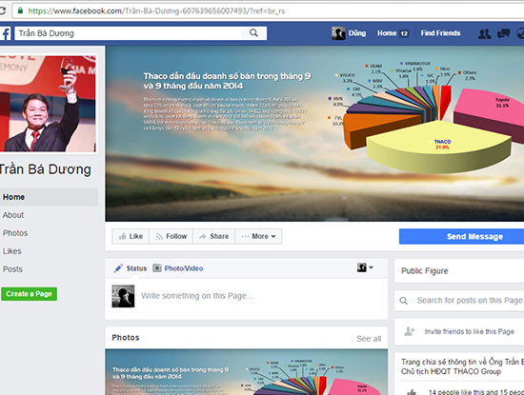Click the Trần Bá Dương page name heading
This screenshot has height=395, width=524.
click(x=45, y=169)
